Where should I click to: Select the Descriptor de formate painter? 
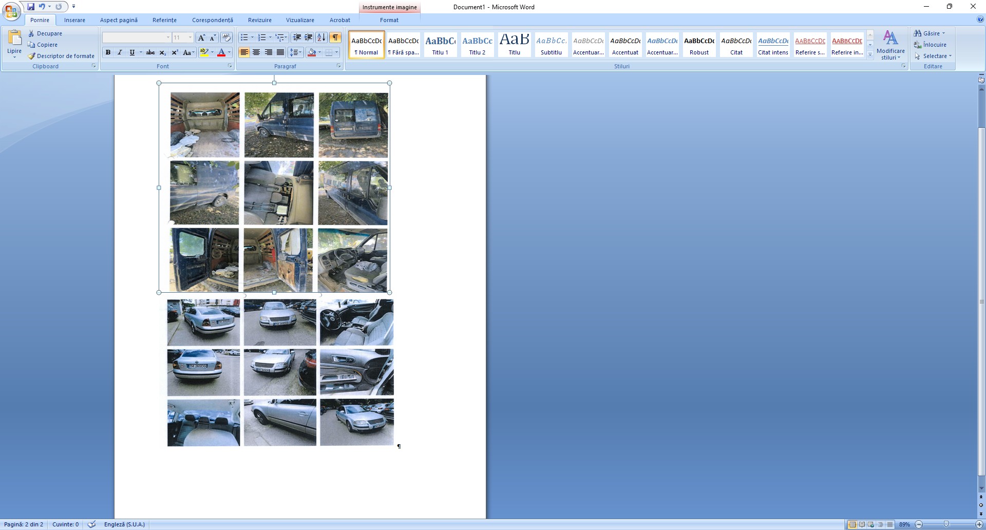point(61,56)
